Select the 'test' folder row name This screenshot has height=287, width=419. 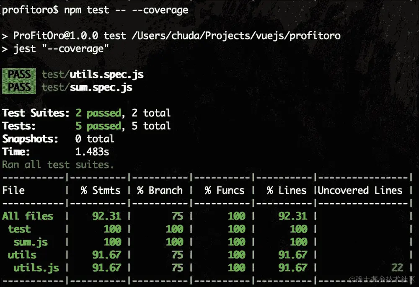click(x=19, y=229)
